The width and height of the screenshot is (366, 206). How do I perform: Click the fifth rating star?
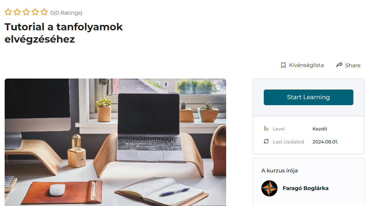click(x=44, y=12)
